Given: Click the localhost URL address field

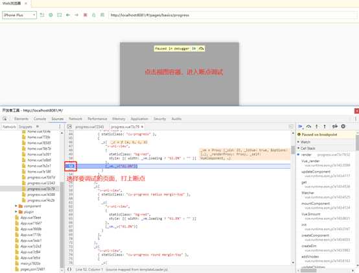Looking at the screenshot, I should pyautogui.click(x=233, y=15).
